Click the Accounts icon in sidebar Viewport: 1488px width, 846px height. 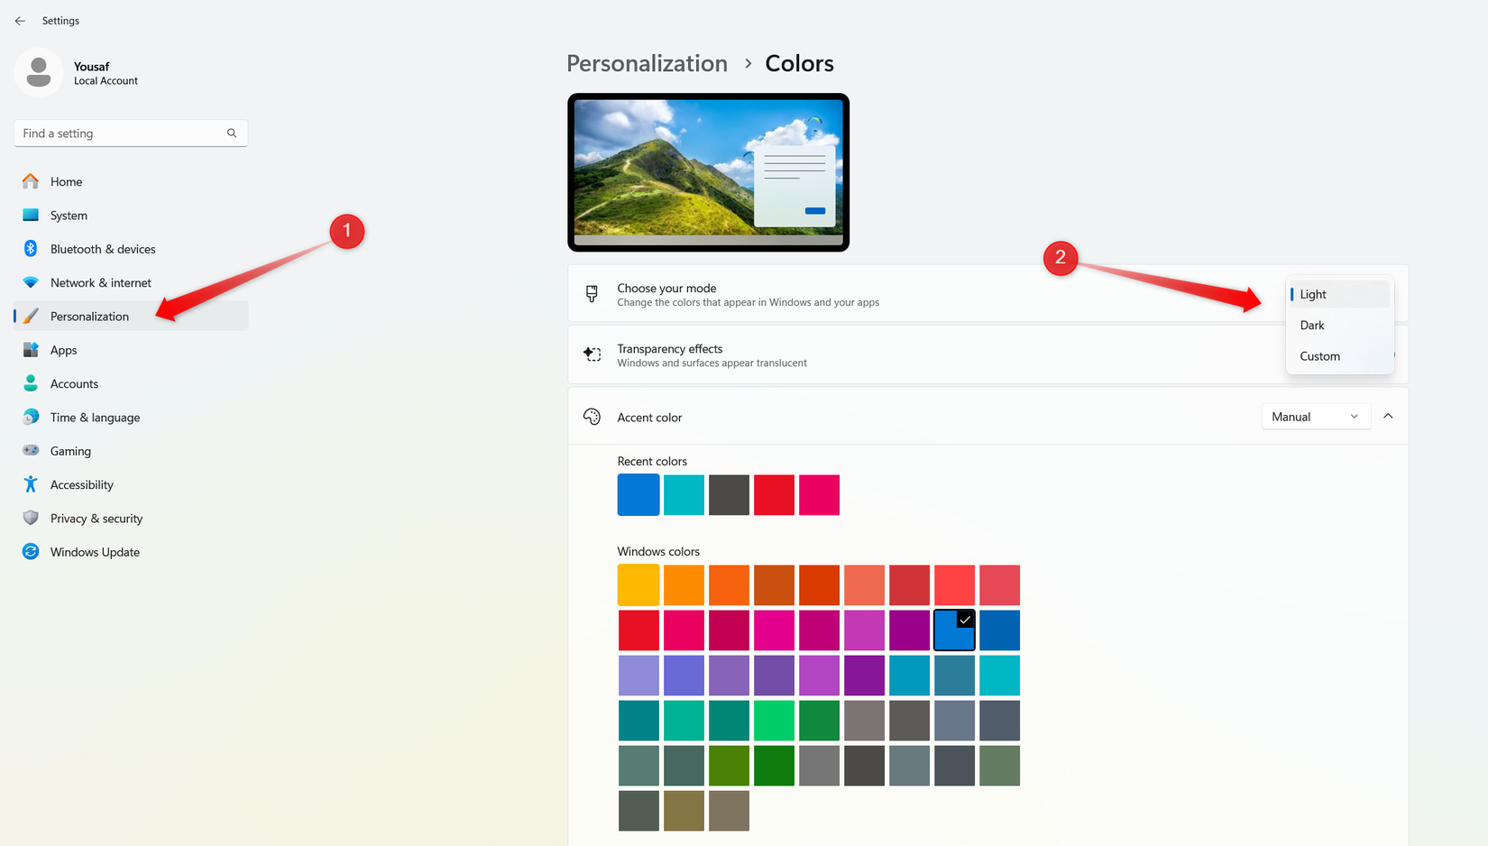(x=31, y=383)
